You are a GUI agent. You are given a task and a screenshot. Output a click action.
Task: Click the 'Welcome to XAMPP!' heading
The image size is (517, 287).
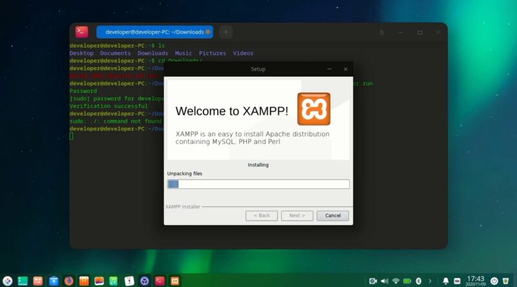(232, 111)
